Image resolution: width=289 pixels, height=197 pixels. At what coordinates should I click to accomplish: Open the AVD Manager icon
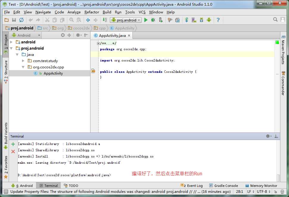tap(194, 20)
